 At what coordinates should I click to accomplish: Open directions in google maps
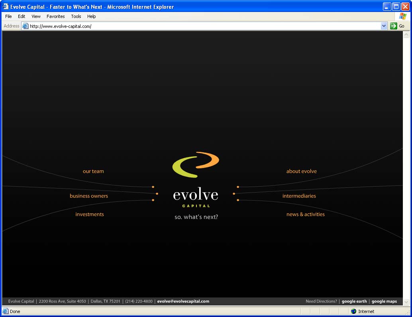(384, 301)
